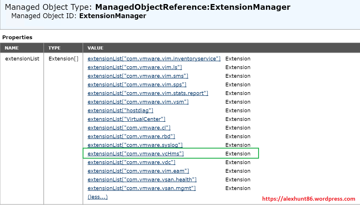Click the TYPE column header
Viewport: 360px width, 205px height.
coord(54,48)
